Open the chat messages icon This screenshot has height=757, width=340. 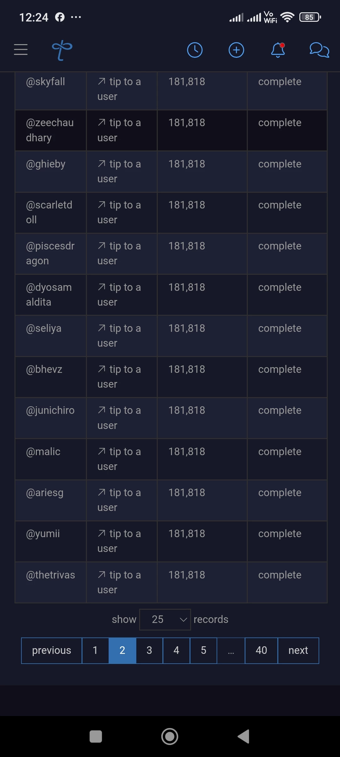(x=319, y=50)
